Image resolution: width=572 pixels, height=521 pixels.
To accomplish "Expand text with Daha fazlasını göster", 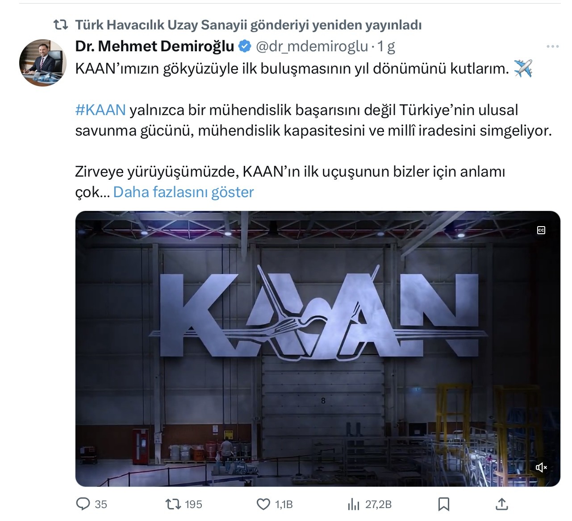I will tap(184, 192).
